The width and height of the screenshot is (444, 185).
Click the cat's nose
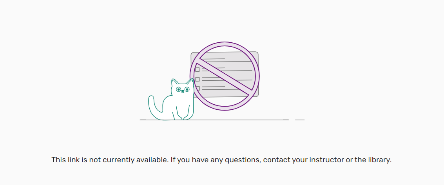pos(183,92)
